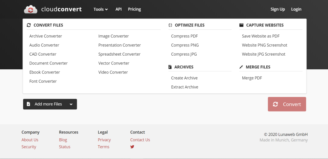Image resolution: width=328 pixels, height=159 pixels.
Task: Click the Contact footer heading
Action: pos(138,132)
